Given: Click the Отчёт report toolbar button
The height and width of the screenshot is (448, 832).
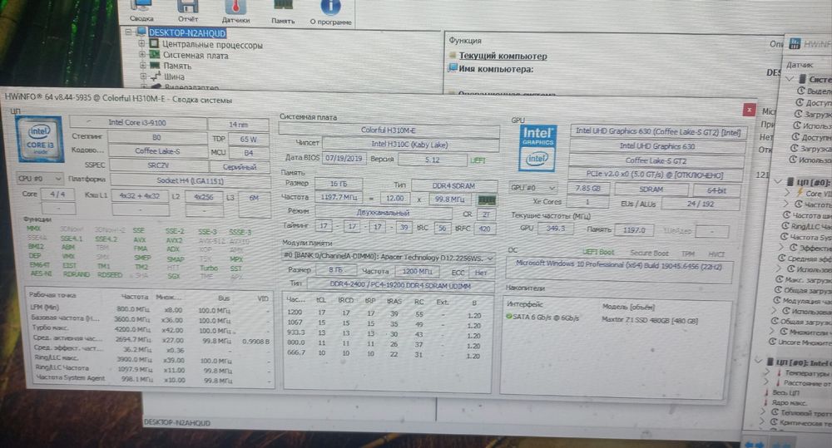Looking at the screenshot, I should [x=188, y=11].
